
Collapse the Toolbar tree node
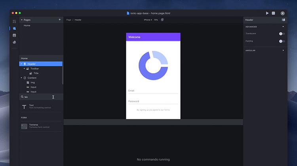click(x=25, y=68)
